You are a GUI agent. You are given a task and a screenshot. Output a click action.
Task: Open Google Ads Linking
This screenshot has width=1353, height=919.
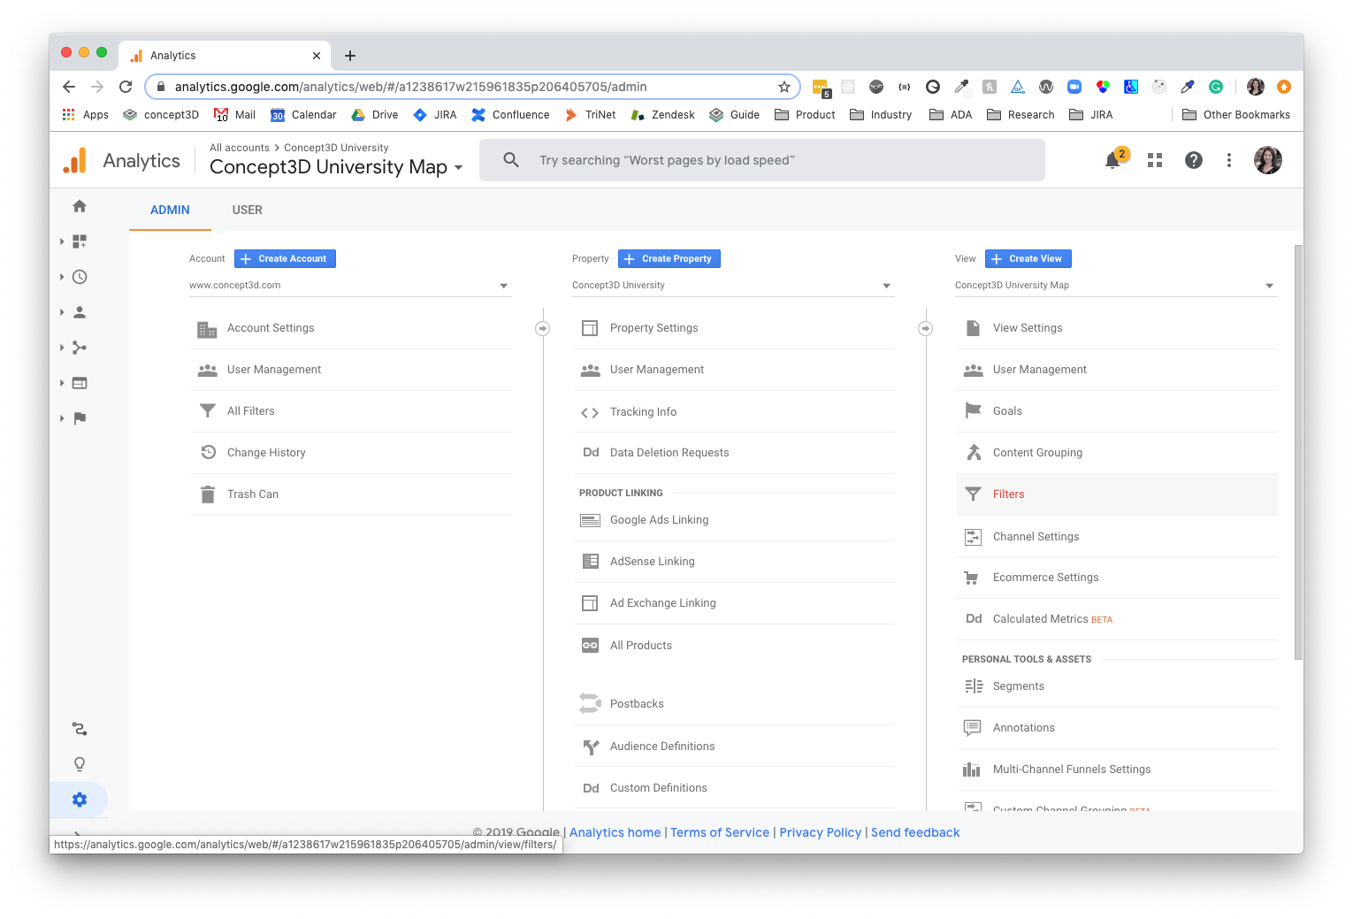734,520
